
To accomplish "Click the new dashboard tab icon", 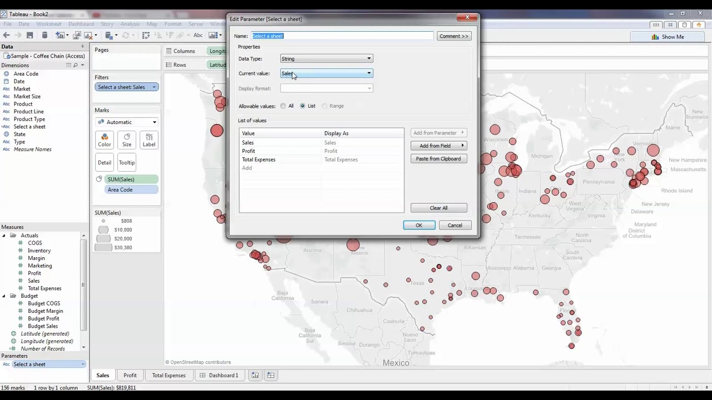I will [270, 376].
